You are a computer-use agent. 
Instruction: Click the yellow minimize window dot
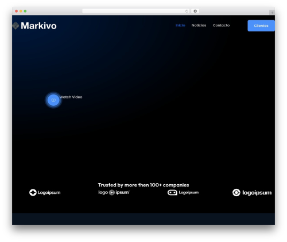(x=21, y=11)
